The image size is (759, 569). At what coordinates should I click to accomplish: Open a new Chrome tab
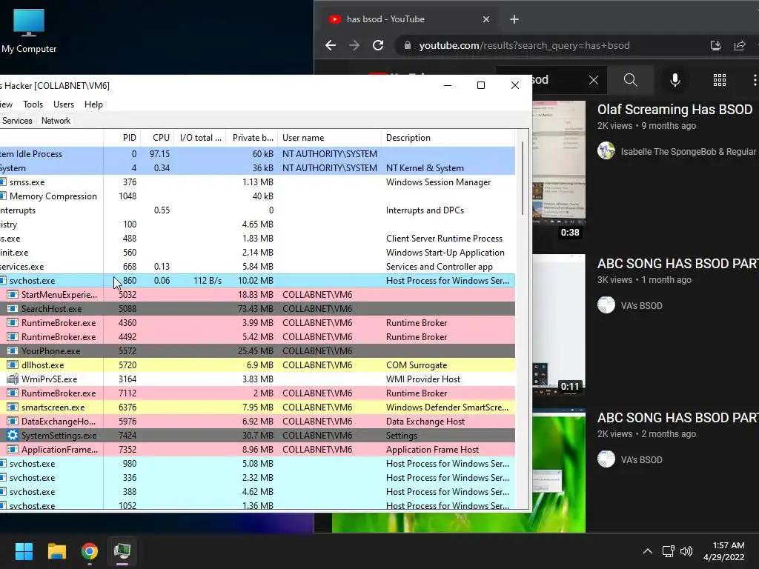click(x=514, y=19)
